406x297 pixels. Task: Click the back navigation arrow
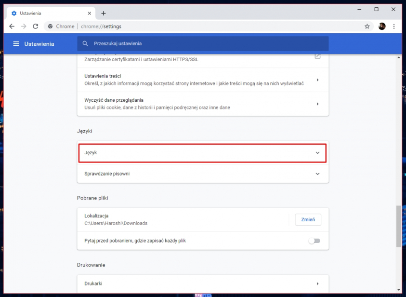12,26
